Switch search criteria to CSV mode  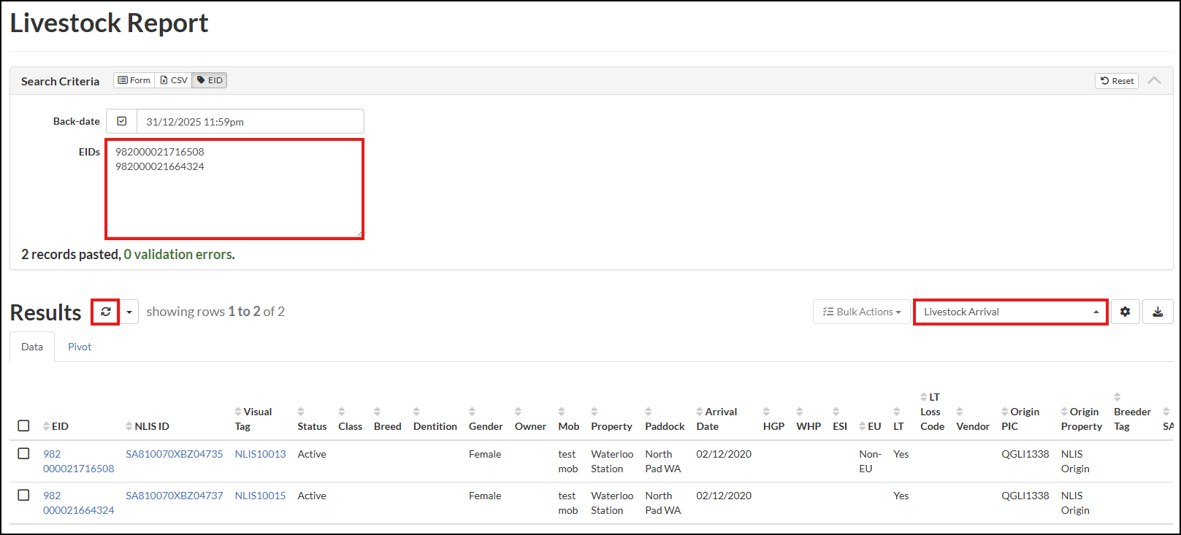(174, 80)
